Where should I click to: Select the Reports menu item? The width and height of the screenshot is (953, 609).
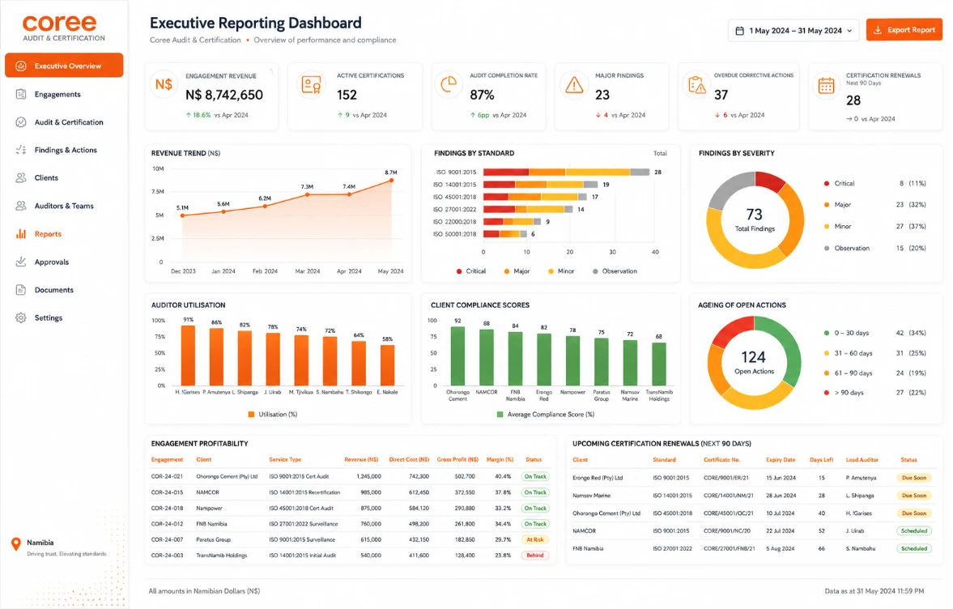[x=64, y=234]
